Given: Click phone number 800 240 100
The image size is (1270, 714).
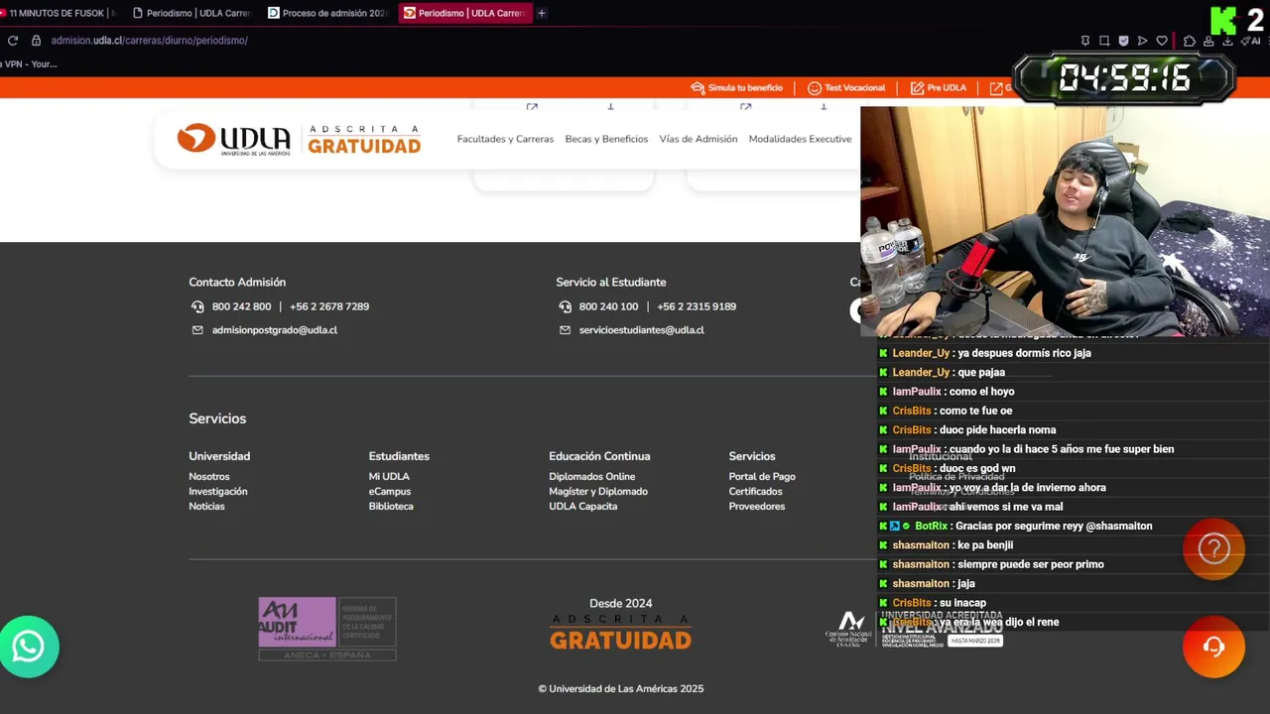Looking at the screenshot, I should coord(608,306).
